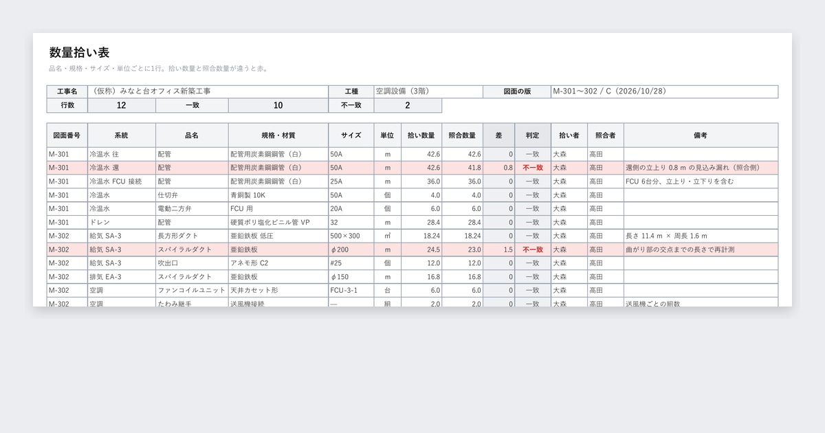Viewport: 825px width, 433px height.
Task: Click the 硬質ポリ塩化ビニル管 VP cell
Action: 278,223
